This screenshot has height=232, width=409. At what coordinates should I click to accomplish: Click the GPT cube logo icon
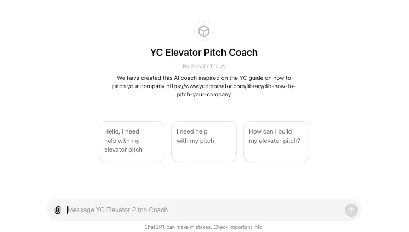[x=204, y=31]
